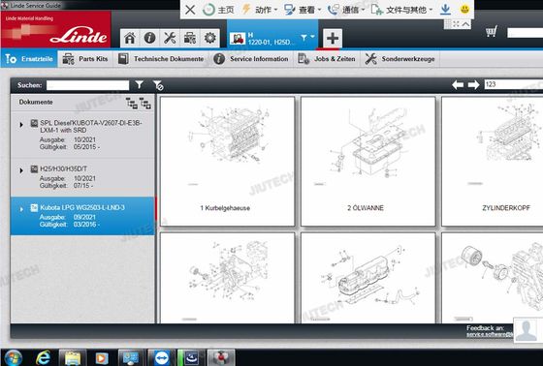Apply the search filter funnel icon
The height and width of the screenshot is (366, 543).
click(140, 84)
